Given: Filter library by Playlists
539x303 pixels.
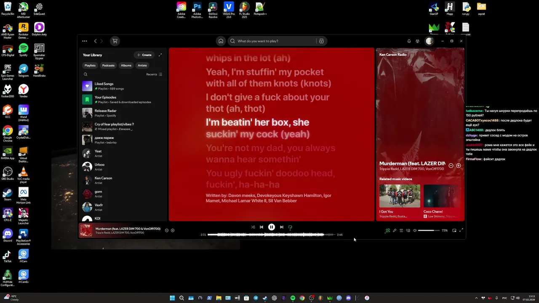Looking at the screenshot, I should (90, 66).
